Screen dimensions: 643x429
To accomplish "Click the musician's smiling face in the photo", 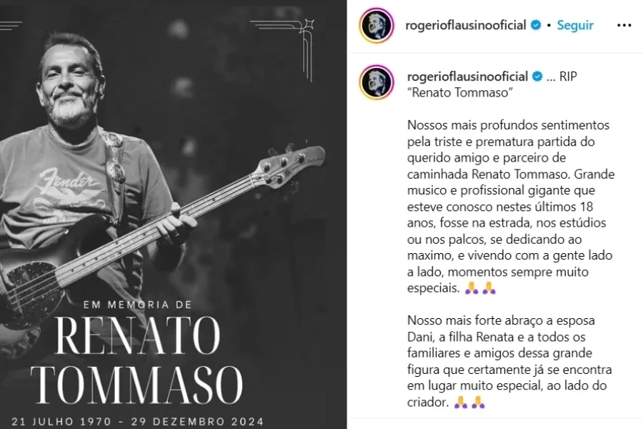I will [x=69, y=84].
